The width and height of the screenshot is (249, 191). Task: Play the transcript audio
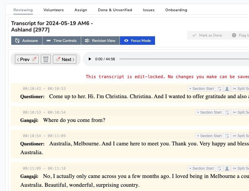90,59
